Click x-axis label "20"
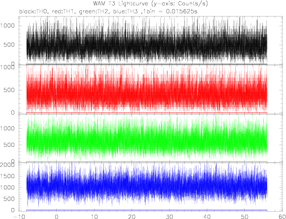This screenshot has height=219, width=286. point(132,216)
